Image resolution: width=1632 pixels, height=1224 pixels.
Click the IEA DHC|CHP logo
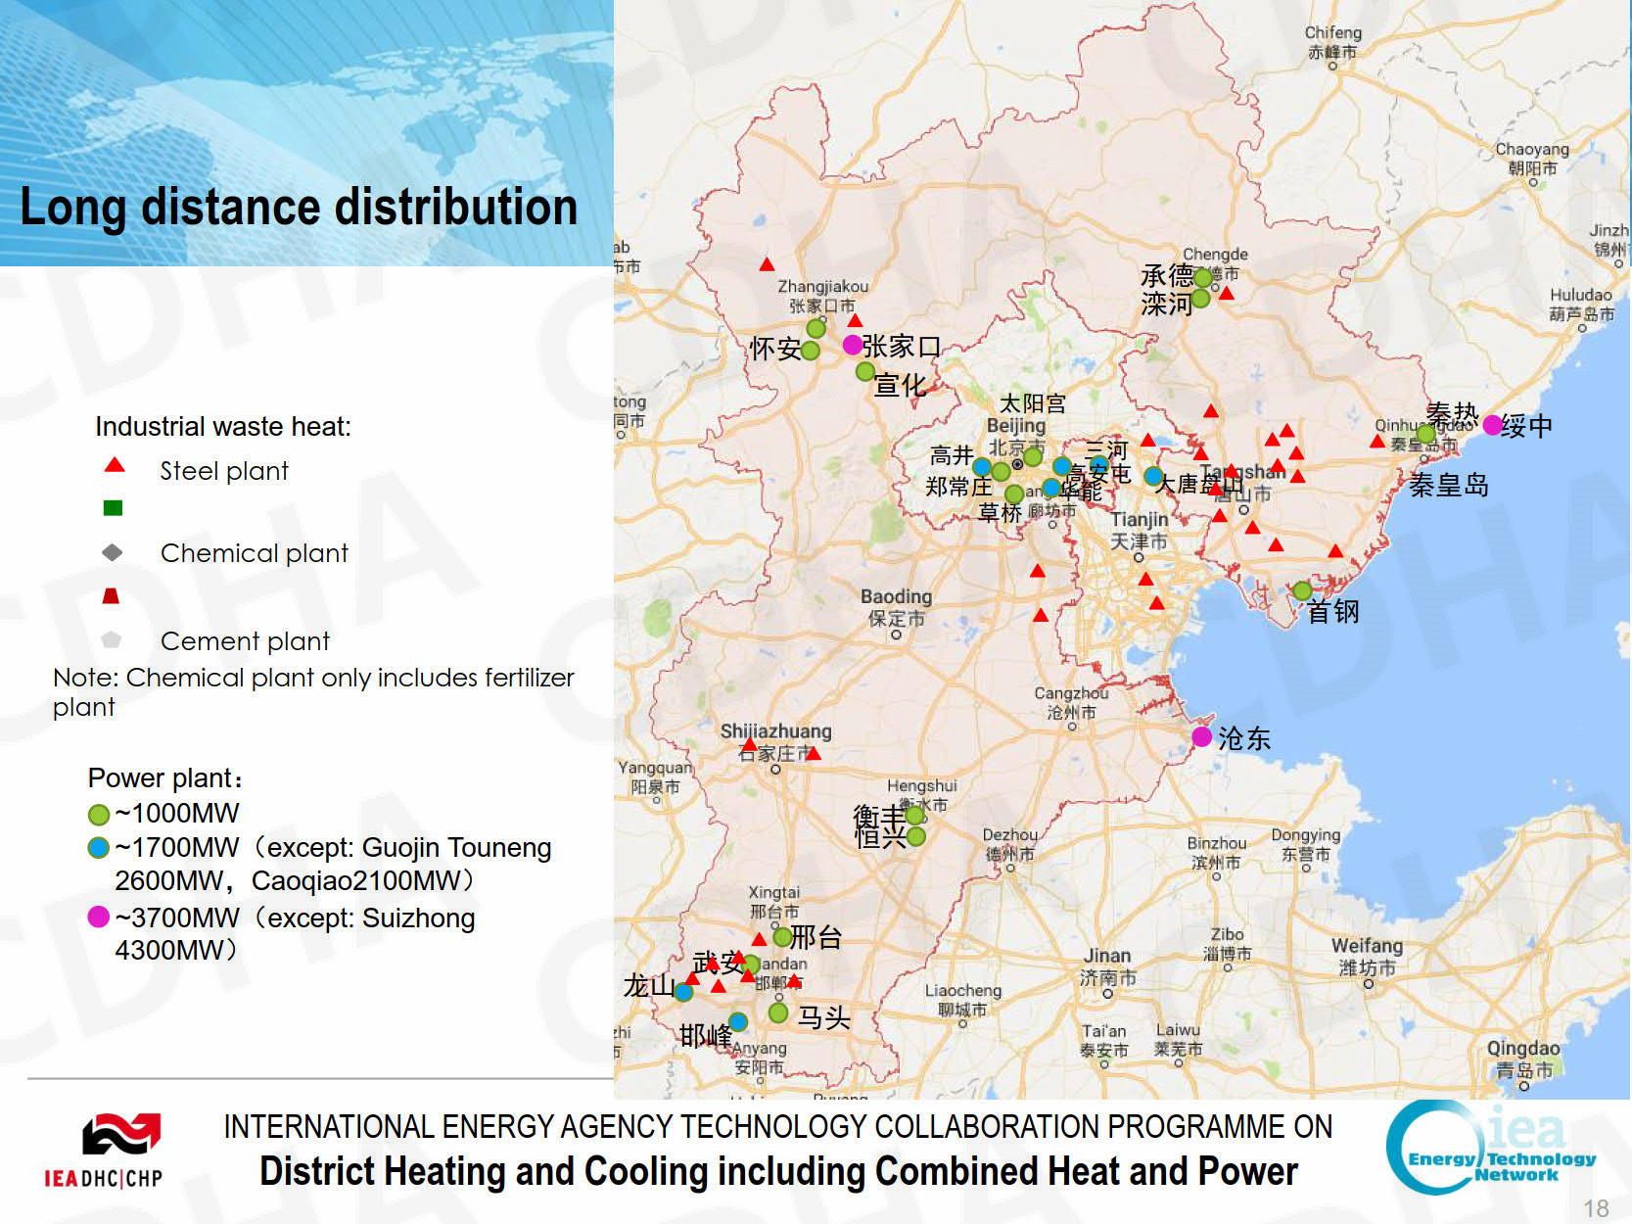click(105, 1151)
